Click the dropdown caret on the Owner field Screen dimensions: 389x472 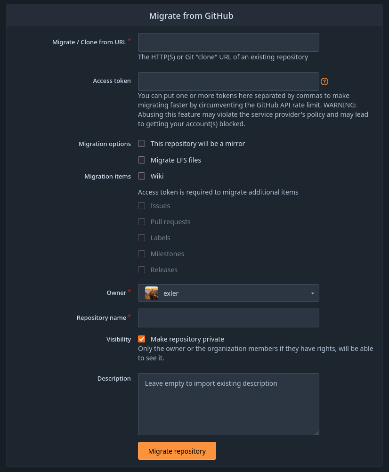[312, 293]
